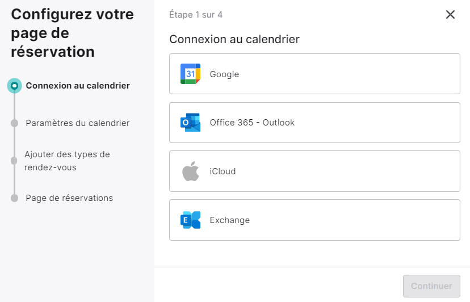Select the active step circle indicator
The image size is (470, 302).
pos(14,86)
